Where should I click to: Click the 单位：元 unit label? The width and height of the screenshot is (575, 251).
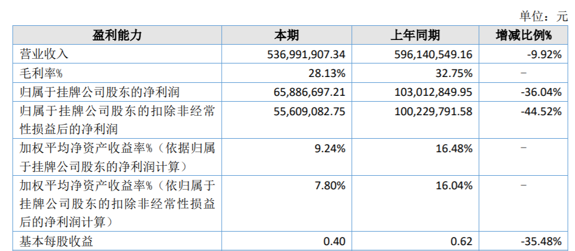[543, 16]
